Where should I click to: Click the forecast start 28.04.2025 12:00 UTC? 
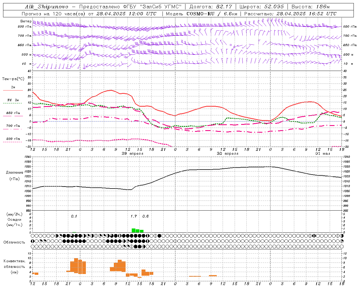click(x=126, y=14)
